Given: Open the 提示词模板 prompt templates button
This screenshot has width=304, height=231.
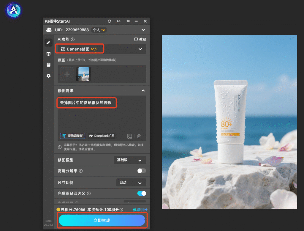Looking at the screenshot, I should pos(72,136).
